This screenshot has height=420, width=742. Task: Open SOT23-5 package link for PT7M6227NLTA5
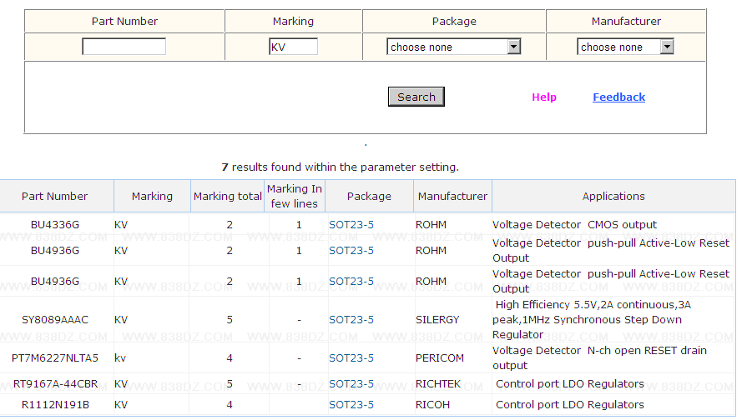[351, 358]
